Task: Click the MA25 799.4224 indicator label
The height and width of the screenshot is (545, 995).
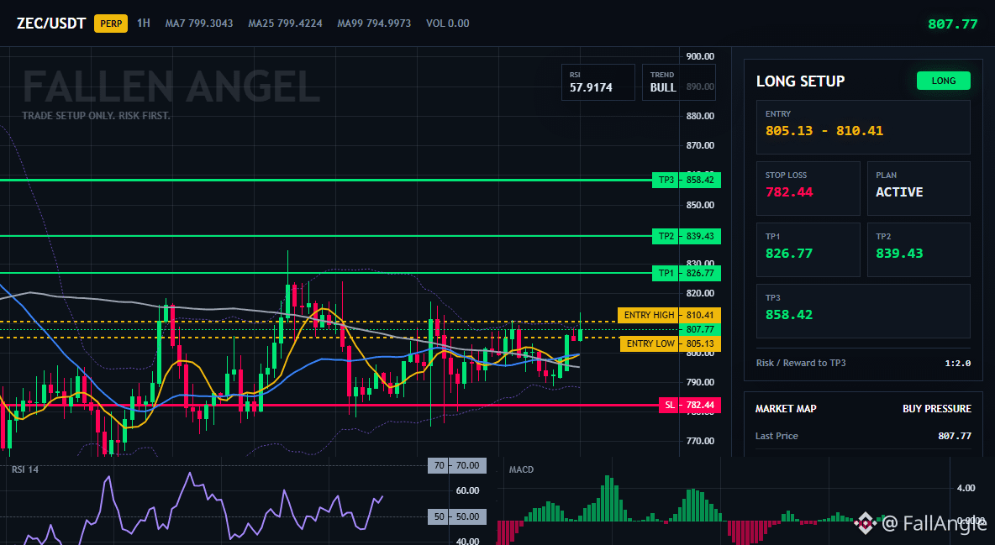Action: pos(285,24)
